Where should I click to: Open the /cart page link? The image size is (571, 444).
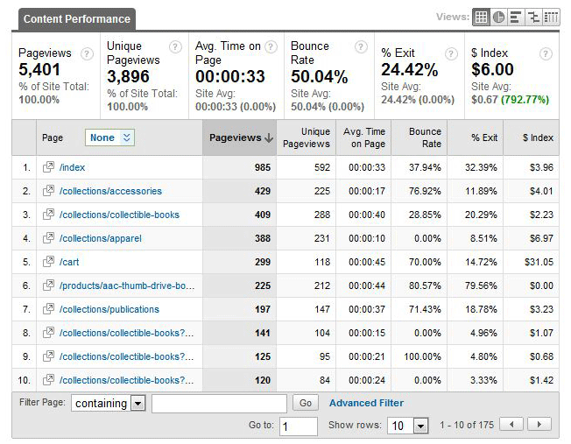coord(69,262)
